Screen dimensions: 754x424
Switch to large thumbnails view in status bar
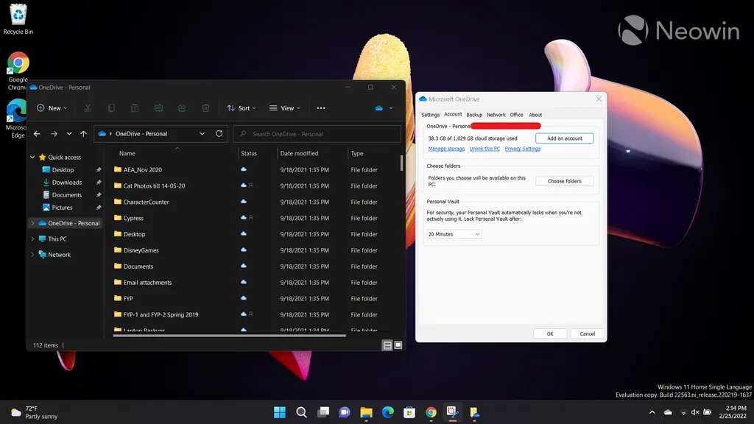tap(398, 345)
